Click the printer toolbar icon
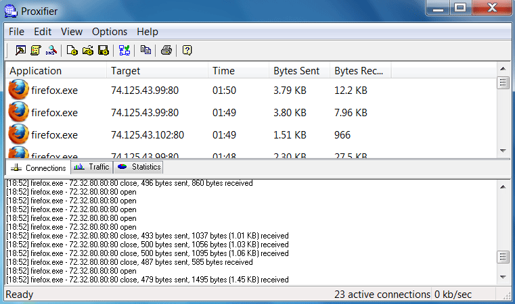Screen dimensions: 515x304 166,50
